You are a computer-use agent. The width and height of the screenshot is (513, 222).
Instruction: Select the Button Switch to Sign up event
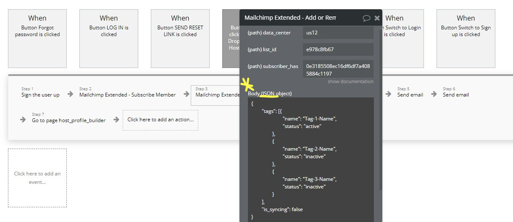pyautogui.click(x=466, y=39)
